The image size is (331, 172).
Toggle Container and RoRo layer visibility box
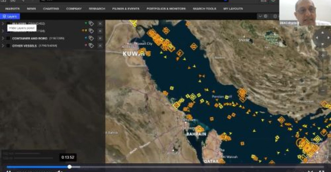pyautogui.click(x=8, y=38)
